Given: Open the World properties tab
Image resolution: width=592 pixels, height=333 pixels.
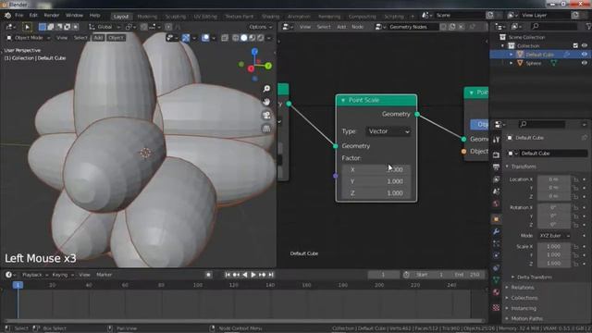Looking at the screenshot, I should (x=496, y=203).
